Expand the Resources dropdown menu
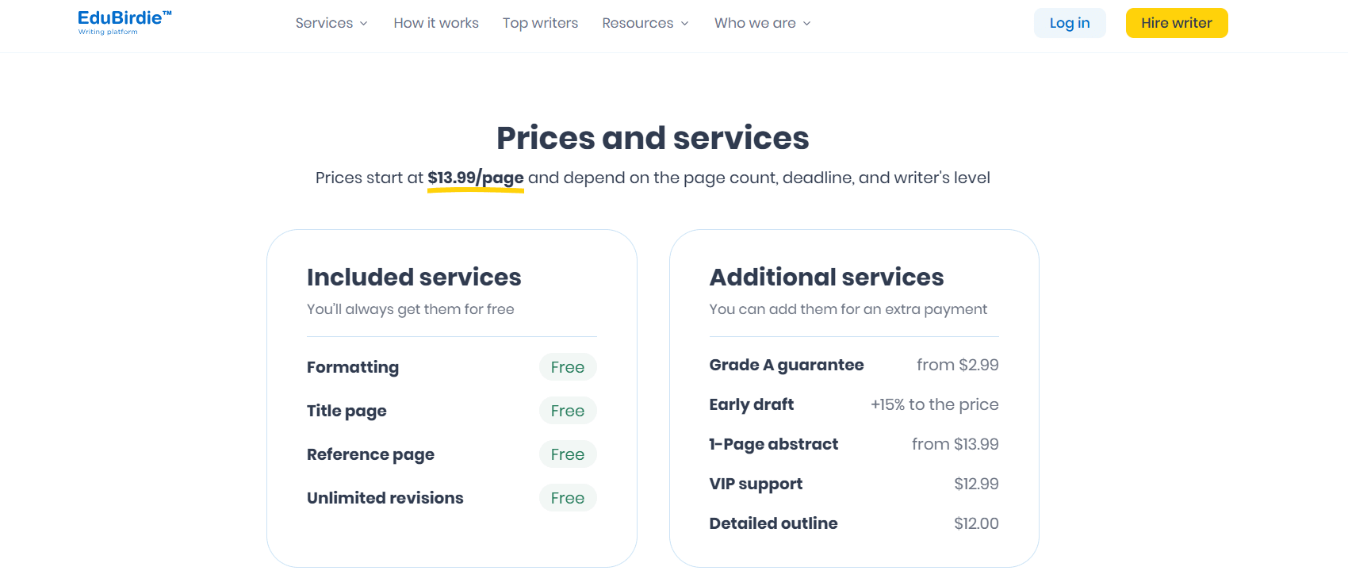1348x586 pixels. (x=645, y=23)
